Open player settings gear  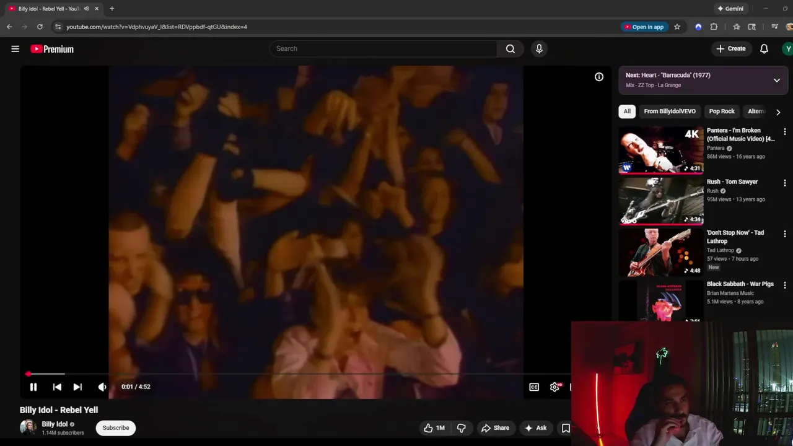pos(555,387)
